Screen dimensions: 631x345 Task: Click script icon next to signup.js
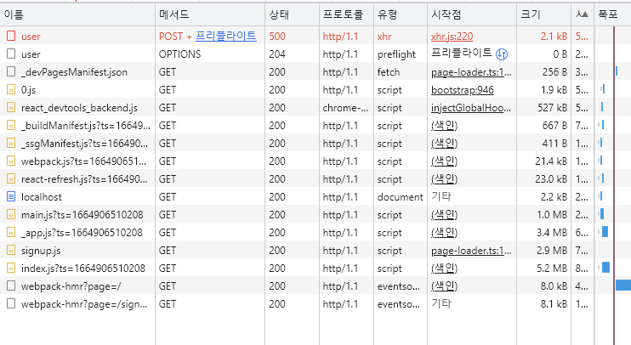(x=11, y=250)
